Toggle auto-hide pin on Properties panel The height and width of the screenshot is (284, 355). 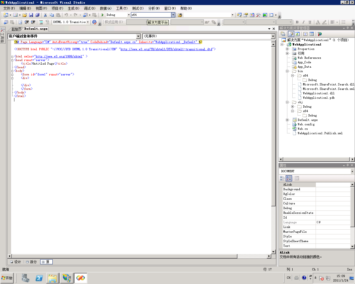tap(348, 165)
